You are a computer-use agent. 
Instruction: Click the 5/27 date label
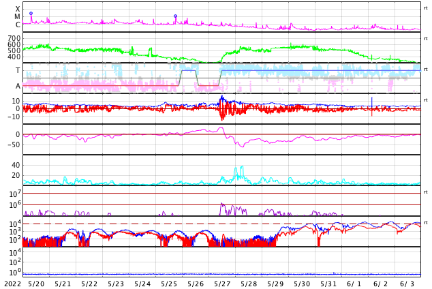pos(222,284)
